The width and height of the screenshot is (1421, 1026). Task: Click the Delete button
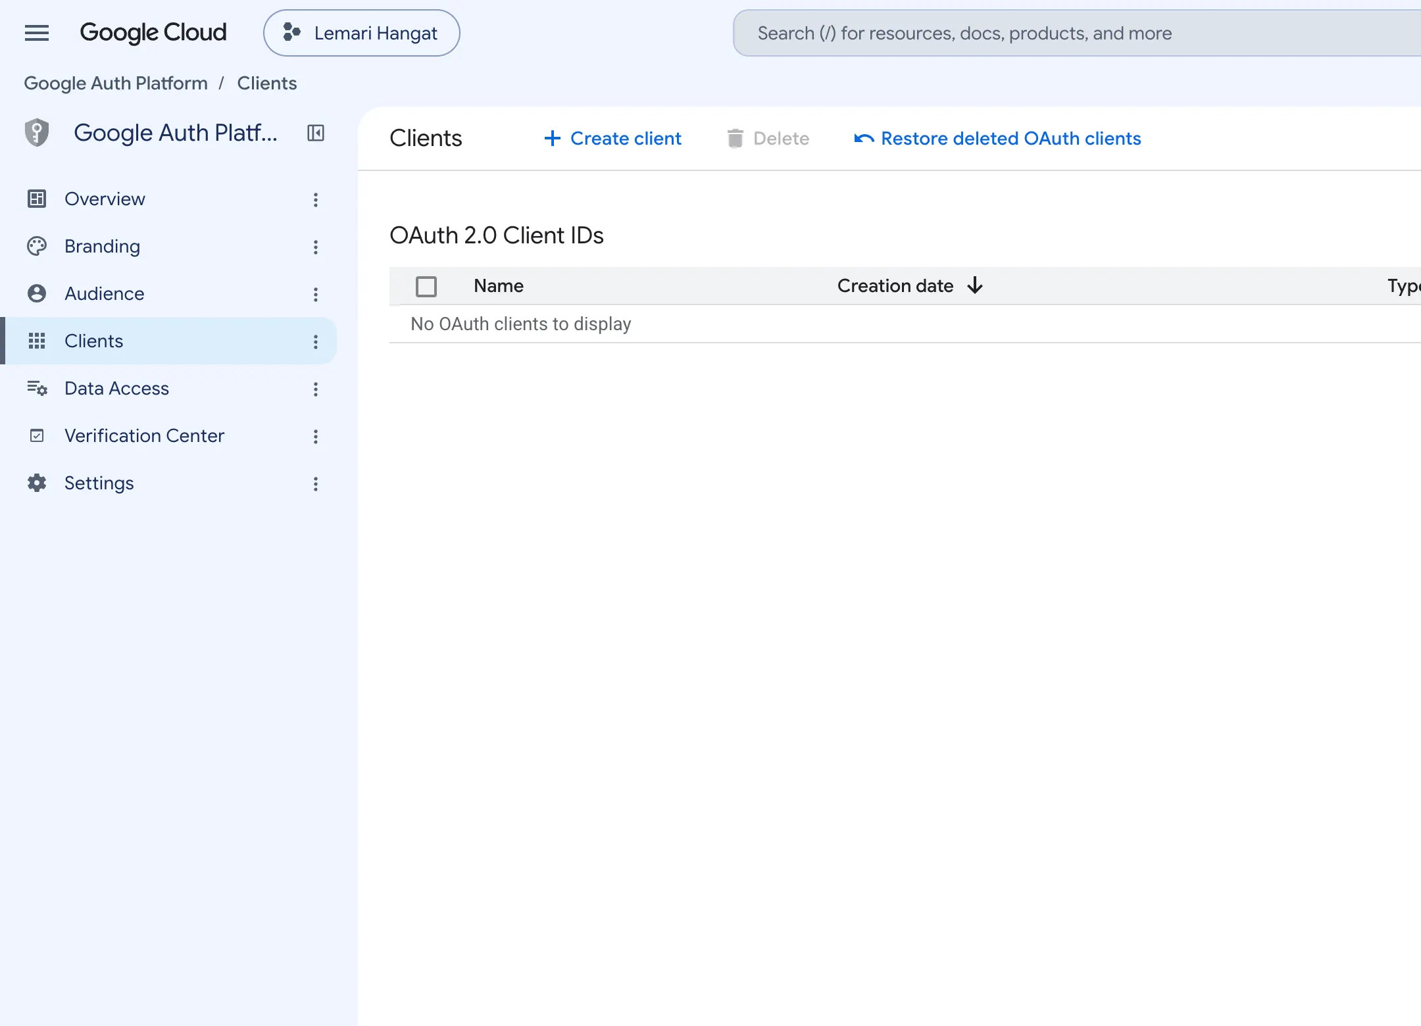(768, 138)
